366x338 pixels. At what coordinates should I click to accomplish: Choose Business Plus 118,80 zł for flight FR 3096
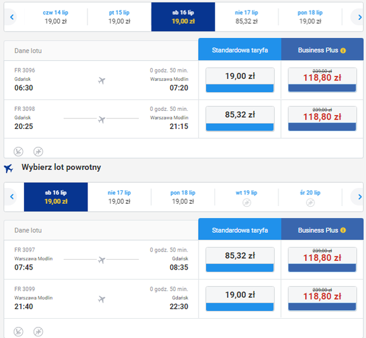point(322,79)
